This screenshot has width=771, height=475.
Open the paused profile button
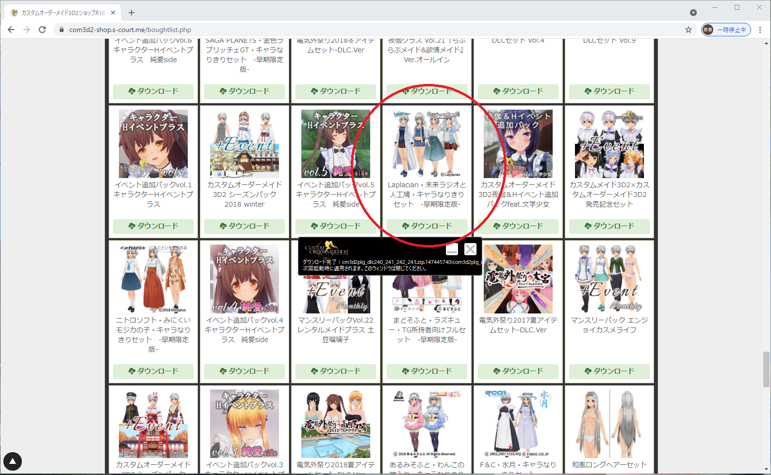pos(726,30)
